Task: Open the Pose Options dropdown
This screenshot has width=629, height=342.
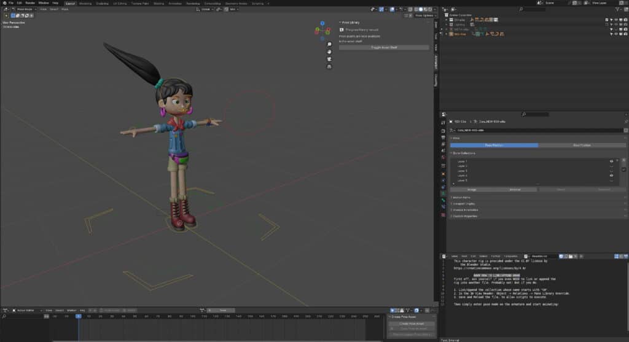Action: pyautogui.click(x=425, y=15)
